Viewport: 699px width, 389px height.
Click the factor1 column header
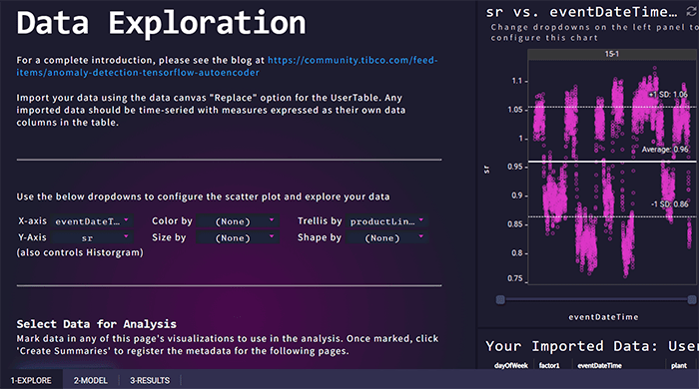549,365
